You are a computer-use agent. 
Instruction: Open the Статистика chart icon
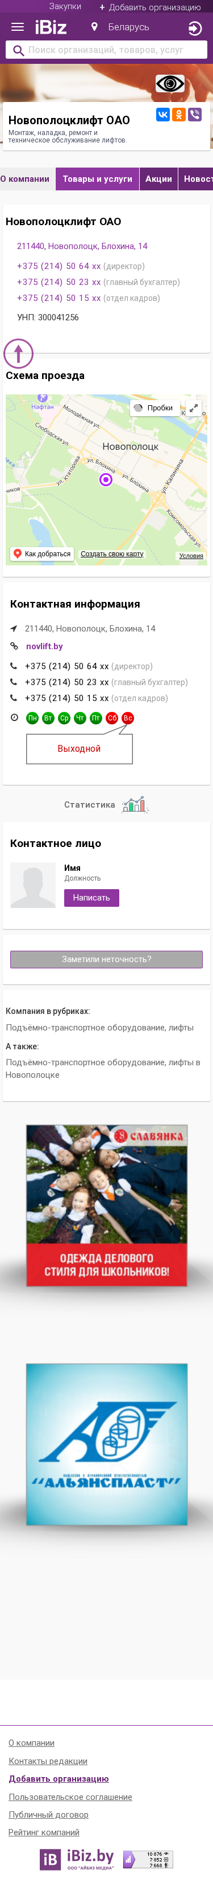tap(135, 805)
